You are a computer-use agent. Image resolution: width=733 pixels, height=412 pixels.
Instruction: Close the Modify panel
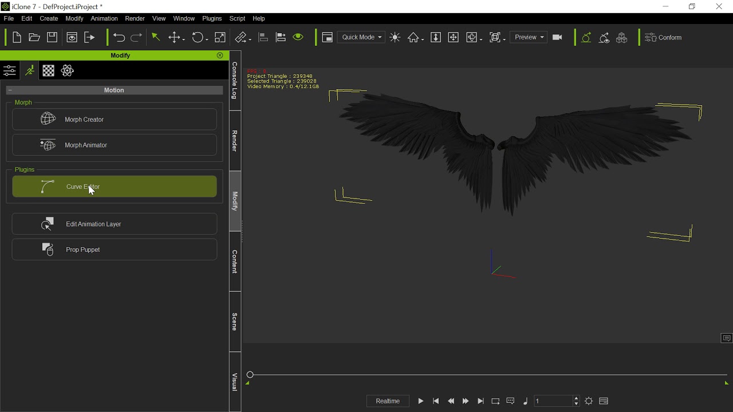220,56
